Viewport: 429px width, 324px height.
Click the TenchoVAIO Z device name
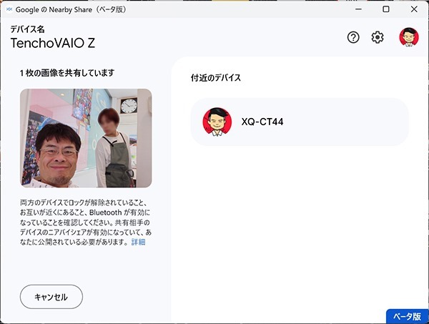(53, 43)
